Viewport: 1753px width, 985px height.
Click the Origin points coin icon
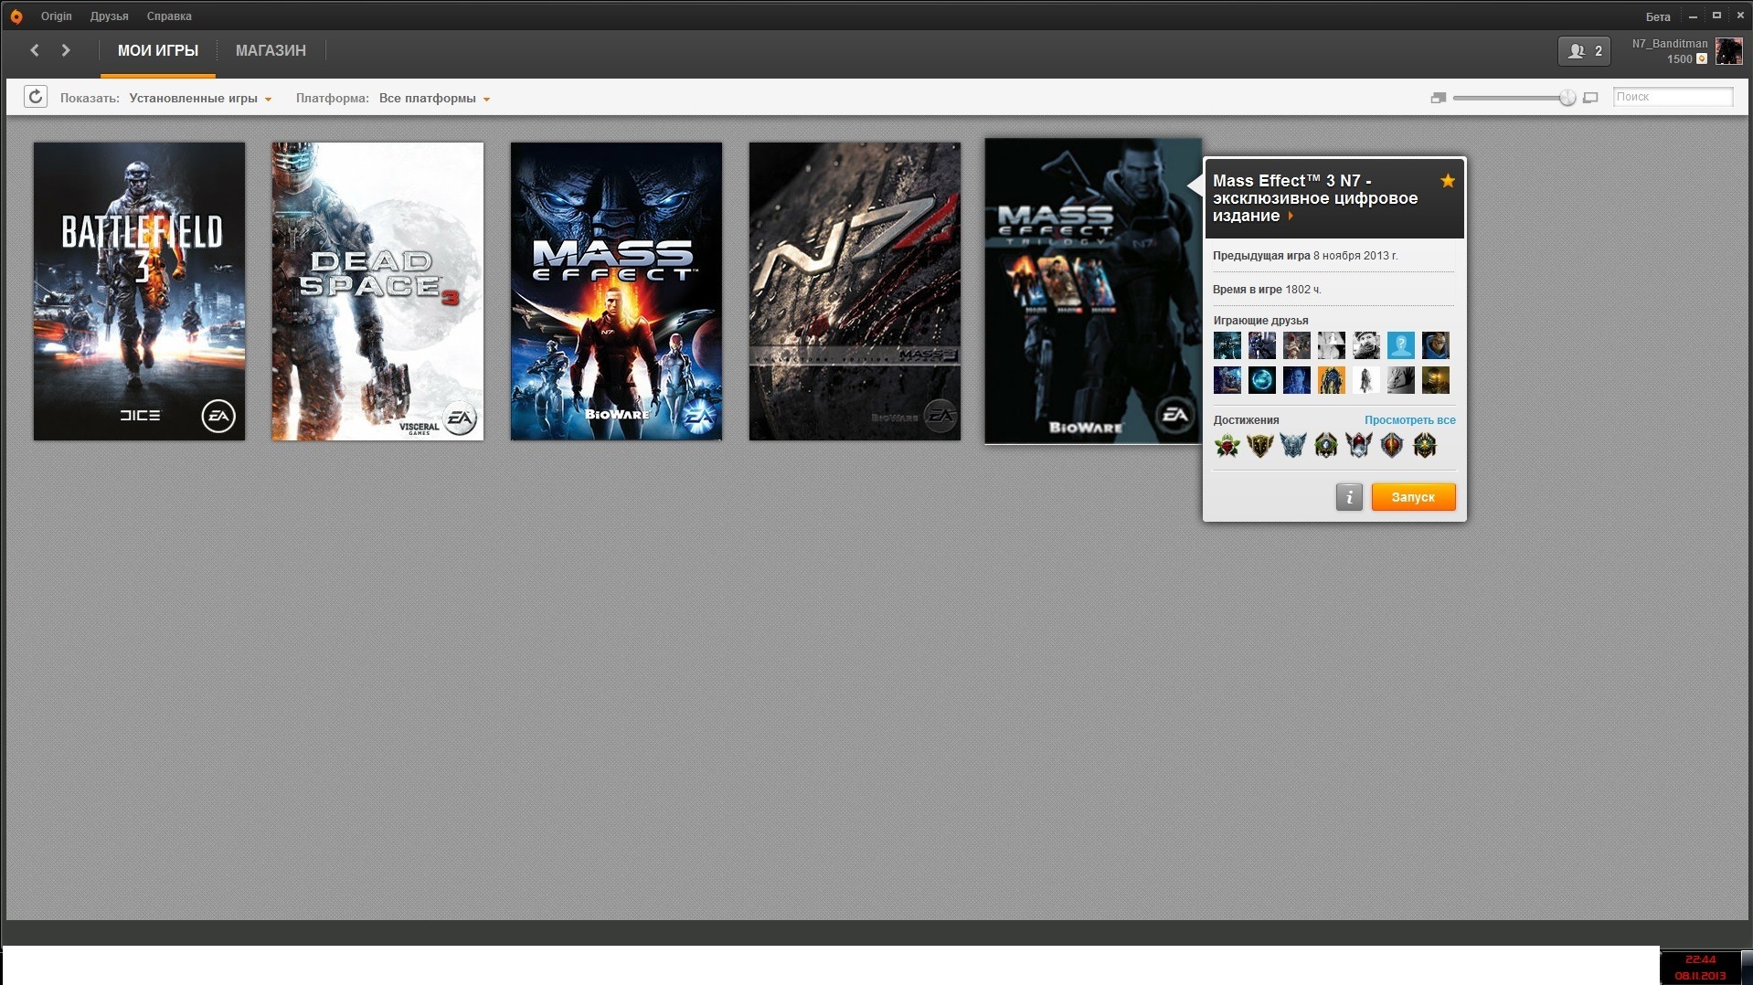tap(1702, 58)
